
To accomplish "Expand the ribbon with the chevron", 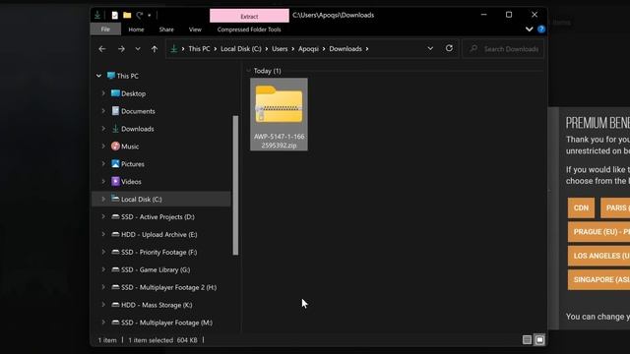I will [530, 29].
